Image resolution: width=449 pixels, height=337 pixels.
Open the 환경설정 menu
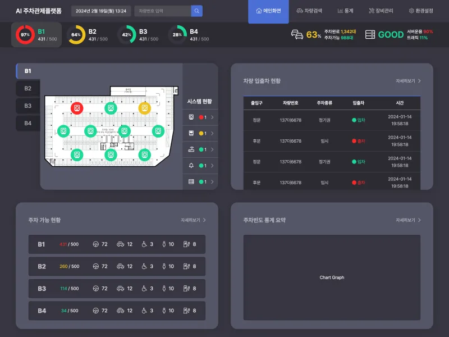point(420,11)
